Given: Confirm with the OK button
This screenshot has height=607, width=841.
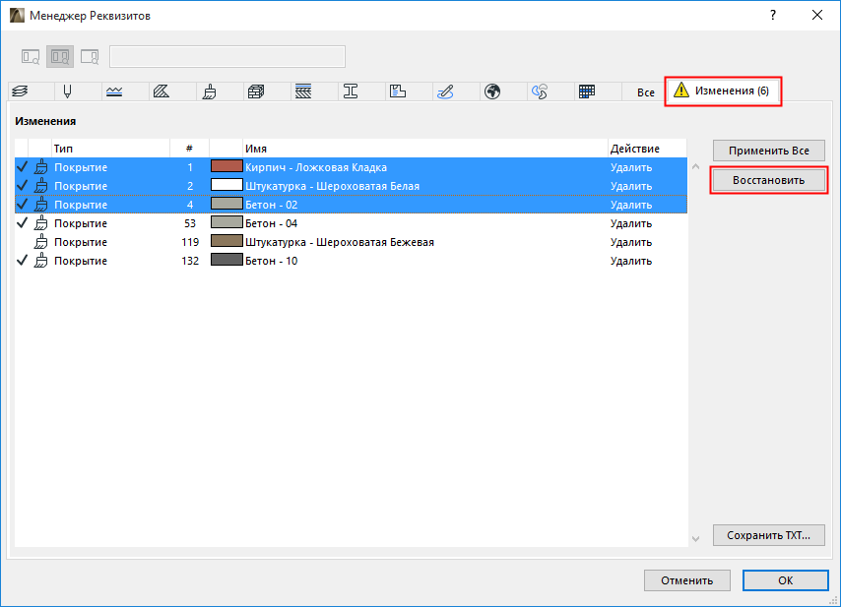Looking at the screenshot, I should [x=785, y=580].
